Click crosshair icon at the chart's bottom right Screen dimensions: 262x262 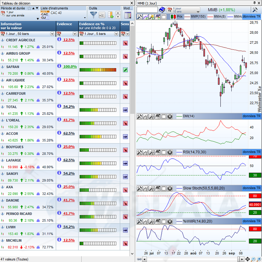(x=247, y=259)
